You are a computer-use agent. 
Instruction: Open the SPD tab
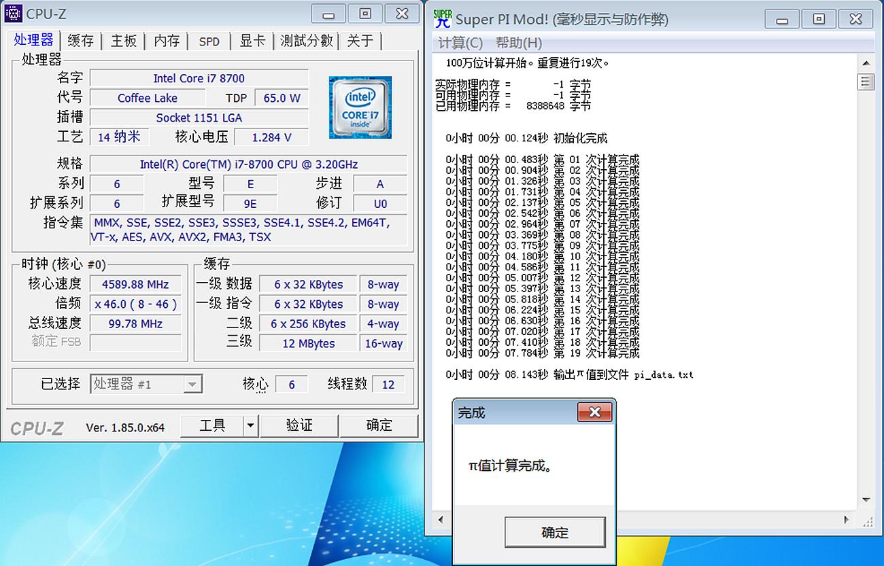coord(209,41)
